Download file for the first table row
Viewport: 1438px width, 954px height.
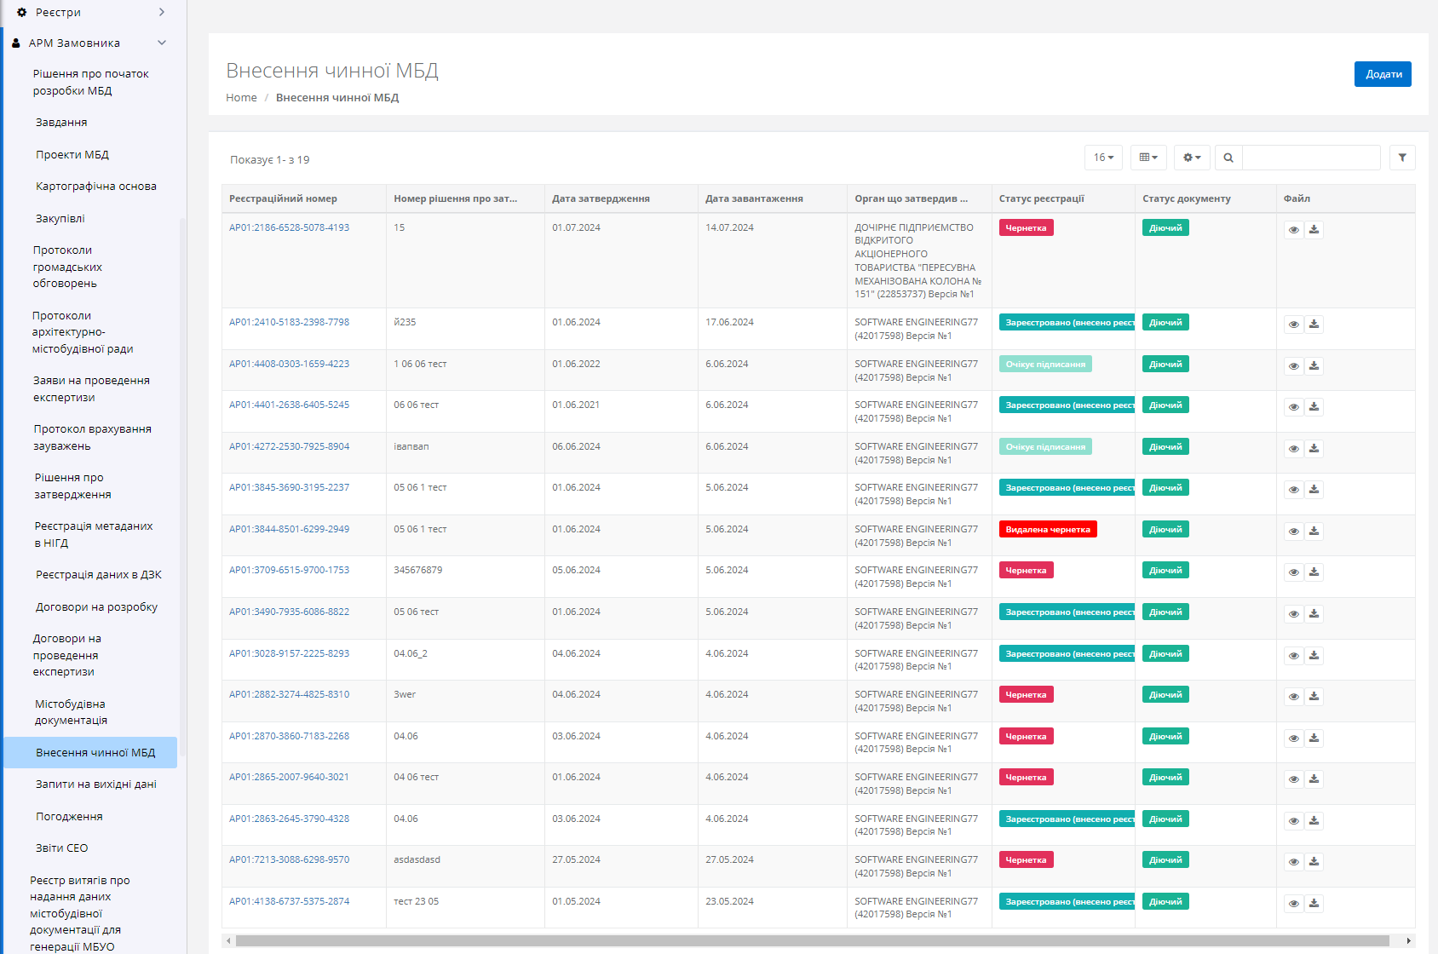pyautogui.click(x=1314, y=230)
